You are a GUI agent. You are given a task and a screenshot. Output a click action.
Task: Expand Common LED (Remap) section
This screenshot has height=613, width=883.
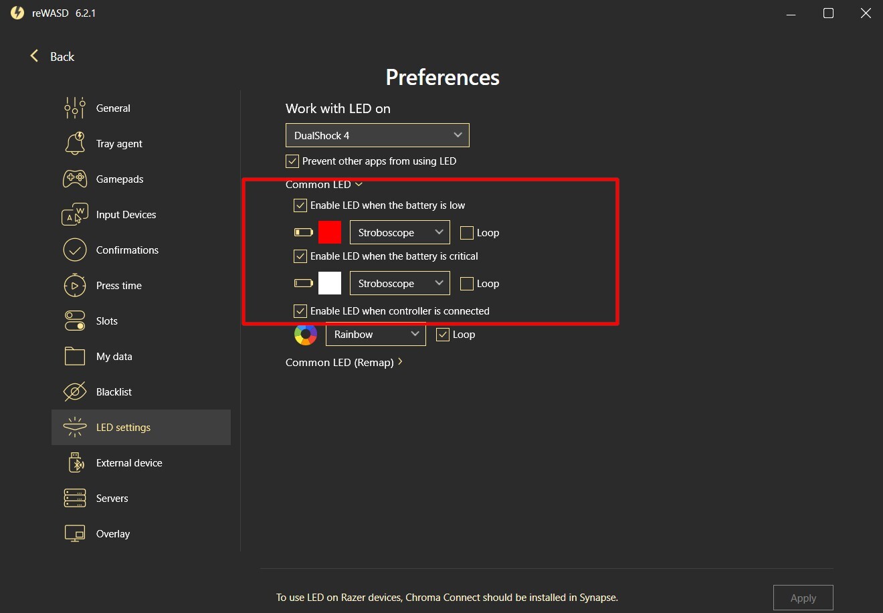(x=344, y=362)
